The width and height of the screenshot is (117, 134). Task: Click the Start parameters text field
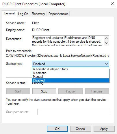point(73,112)
